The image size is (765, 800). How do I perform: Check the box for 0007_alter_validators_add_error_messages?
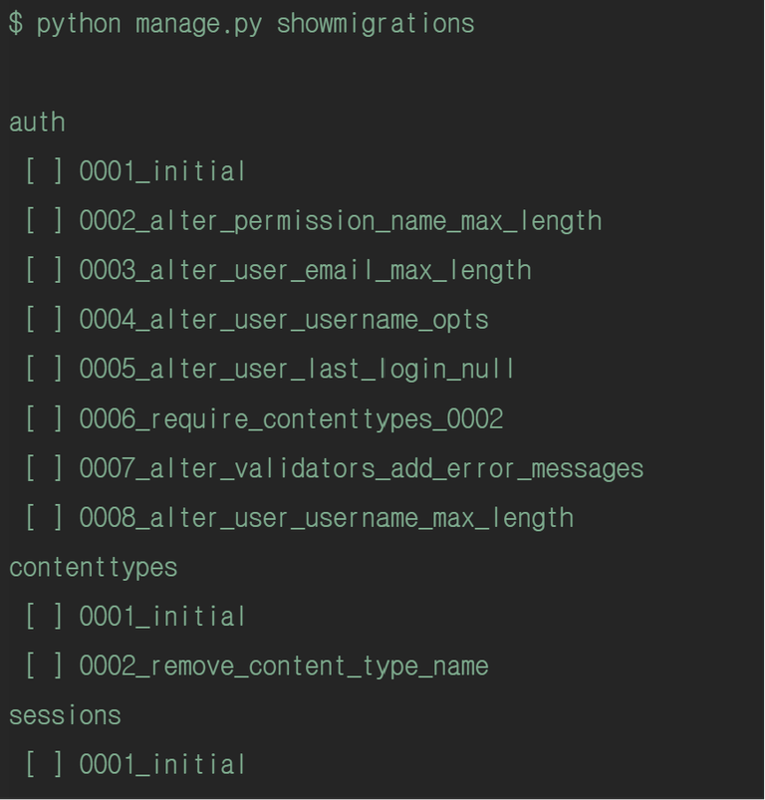(x=44, y=468)
